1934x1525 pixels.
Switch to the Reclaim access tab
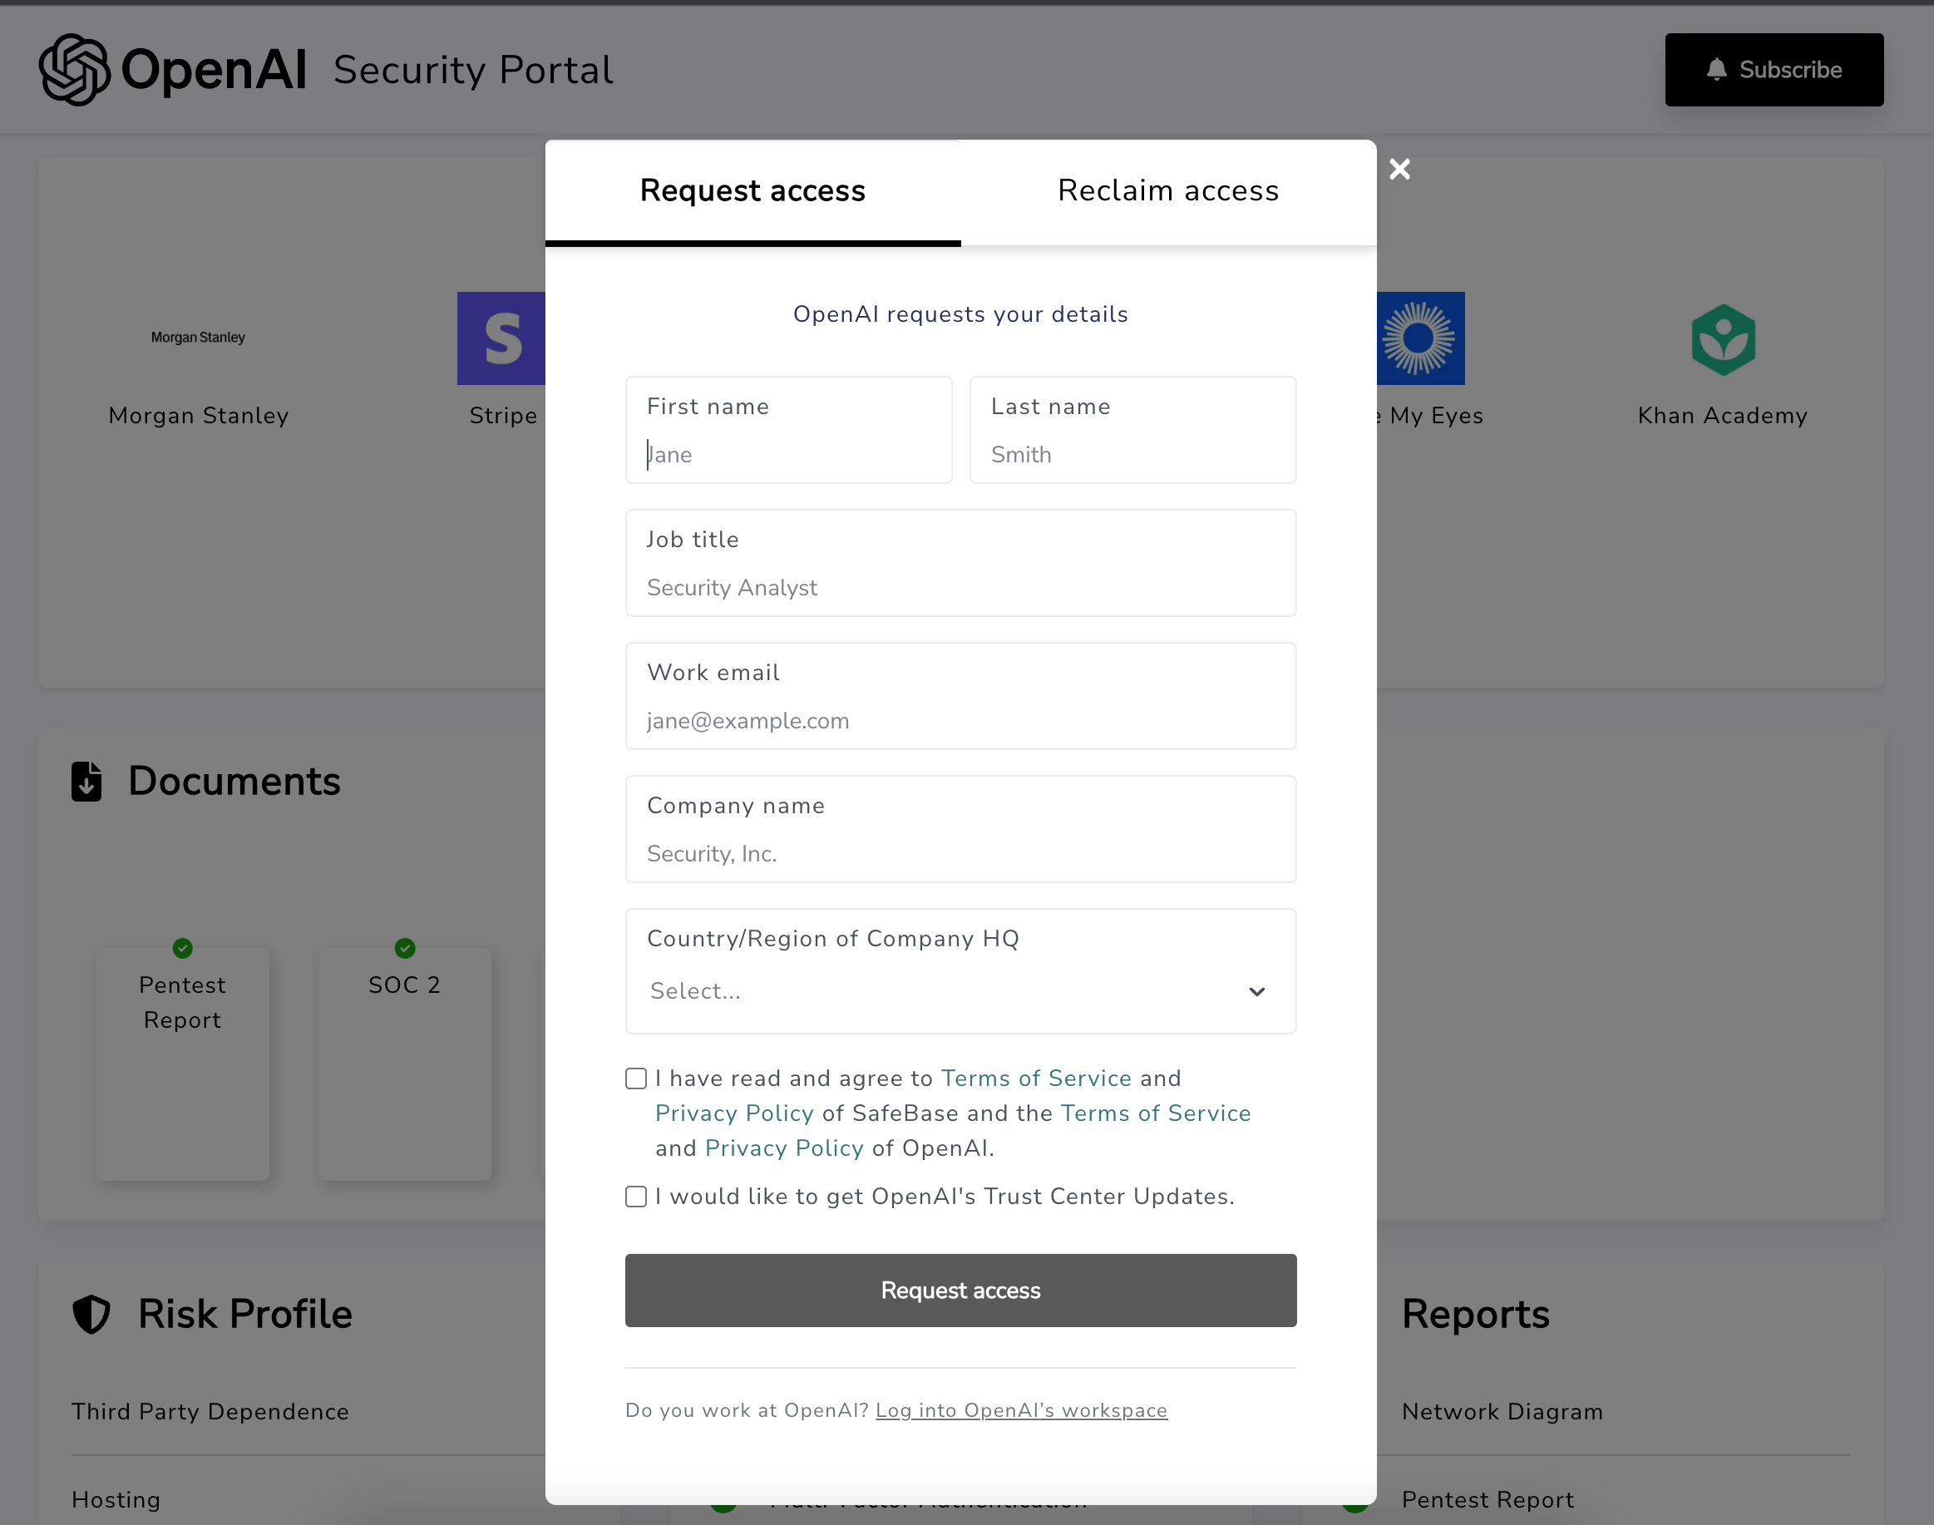pos(1167,191)
